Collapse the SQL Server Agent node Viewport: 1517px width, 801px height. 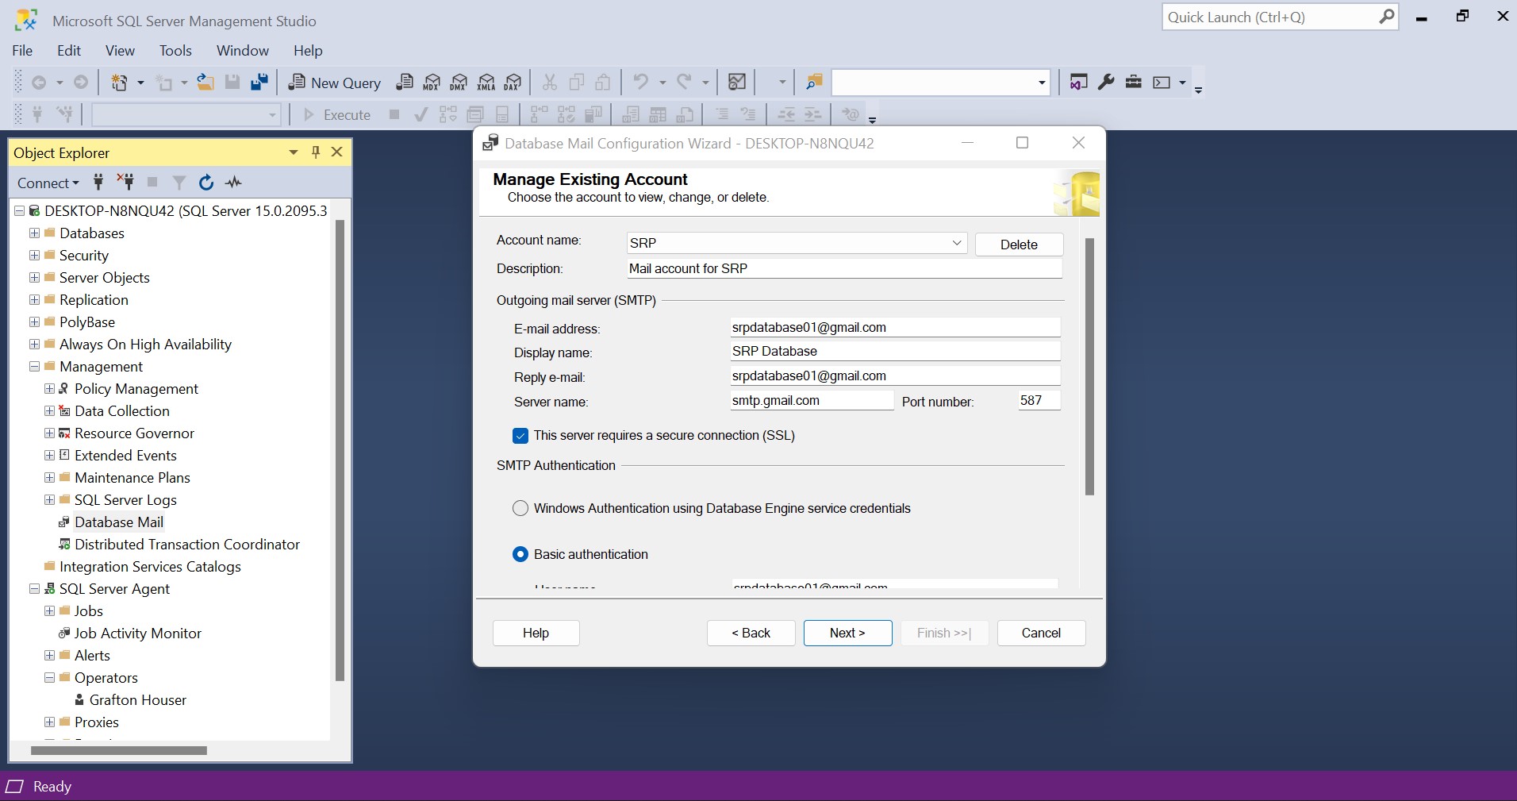click(x=34, y=589)
